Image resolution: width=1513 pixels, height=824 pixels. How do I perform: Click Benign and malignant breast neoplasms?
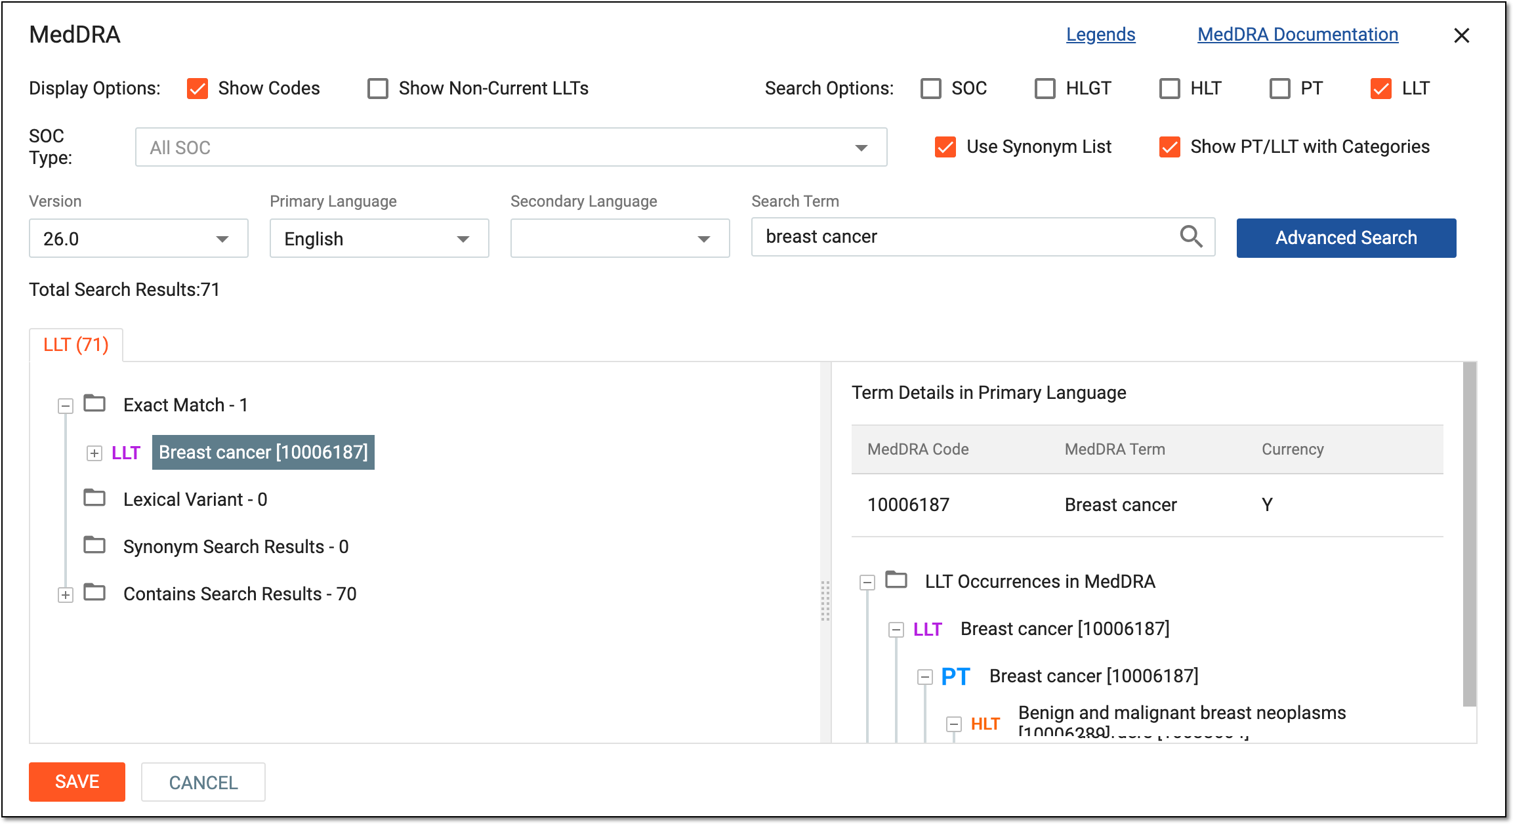(x=1182, y=713)
